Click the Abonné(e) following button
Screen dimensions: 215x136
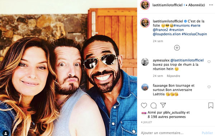click(196, 5)
